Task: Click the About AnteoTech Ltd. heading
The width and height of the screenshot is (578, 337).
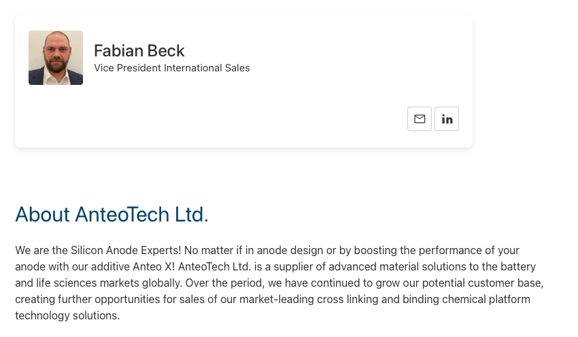Action: pos(112,214)
